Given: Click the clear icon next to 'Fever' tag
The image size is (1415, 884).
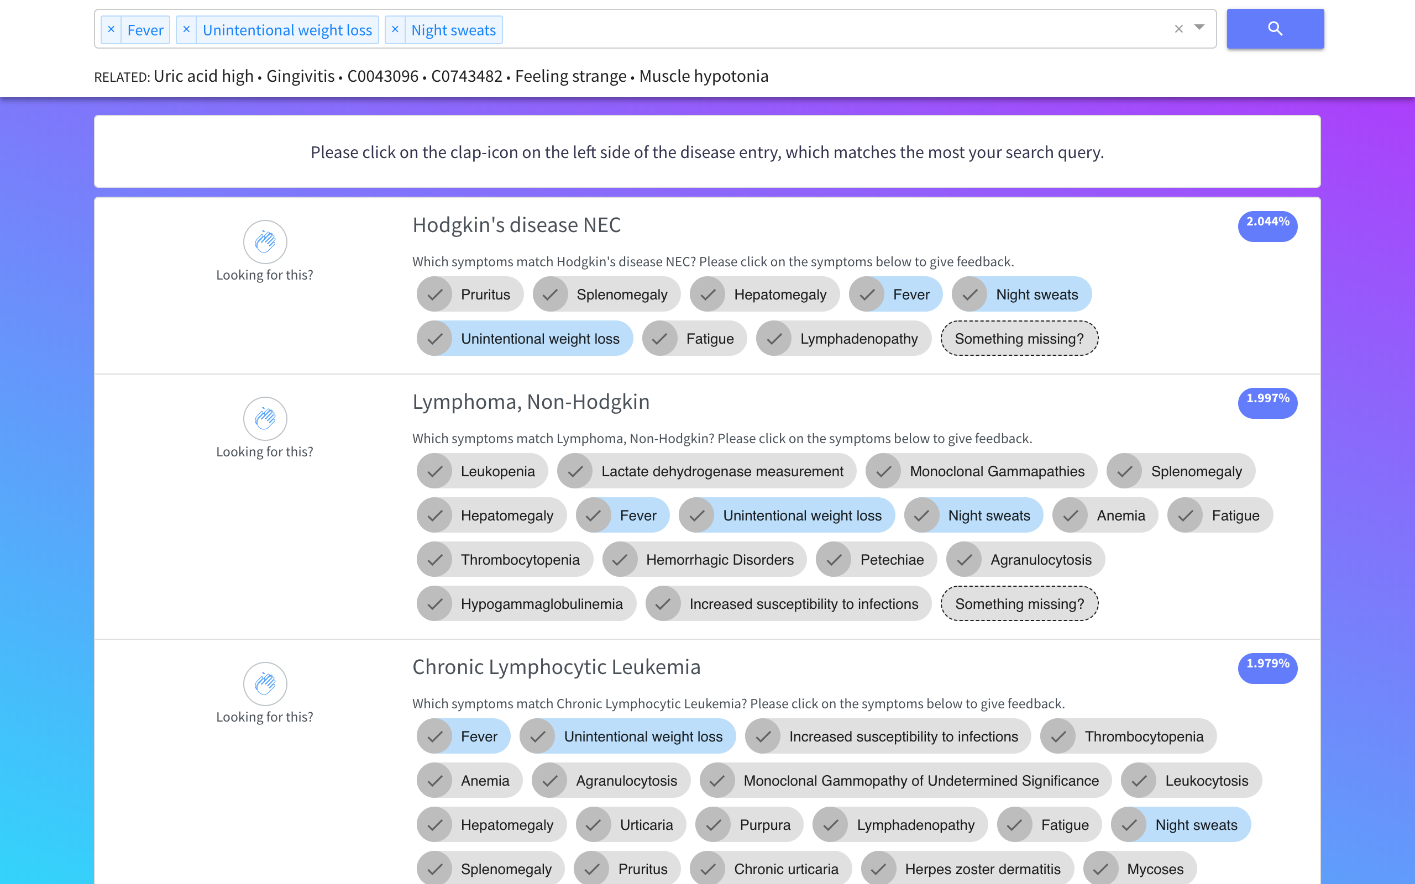Looking at the screenshot, I should coord(112,29).
